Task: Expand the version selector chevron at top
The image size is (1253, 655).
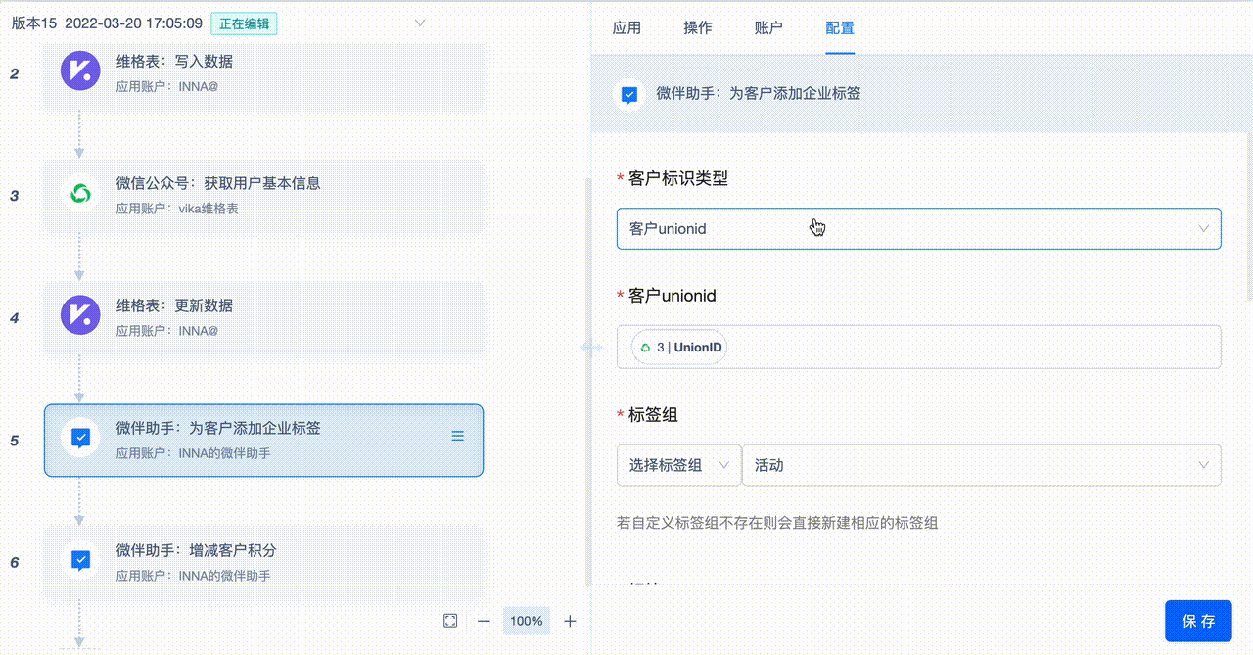Action: (x=420, y=23)
